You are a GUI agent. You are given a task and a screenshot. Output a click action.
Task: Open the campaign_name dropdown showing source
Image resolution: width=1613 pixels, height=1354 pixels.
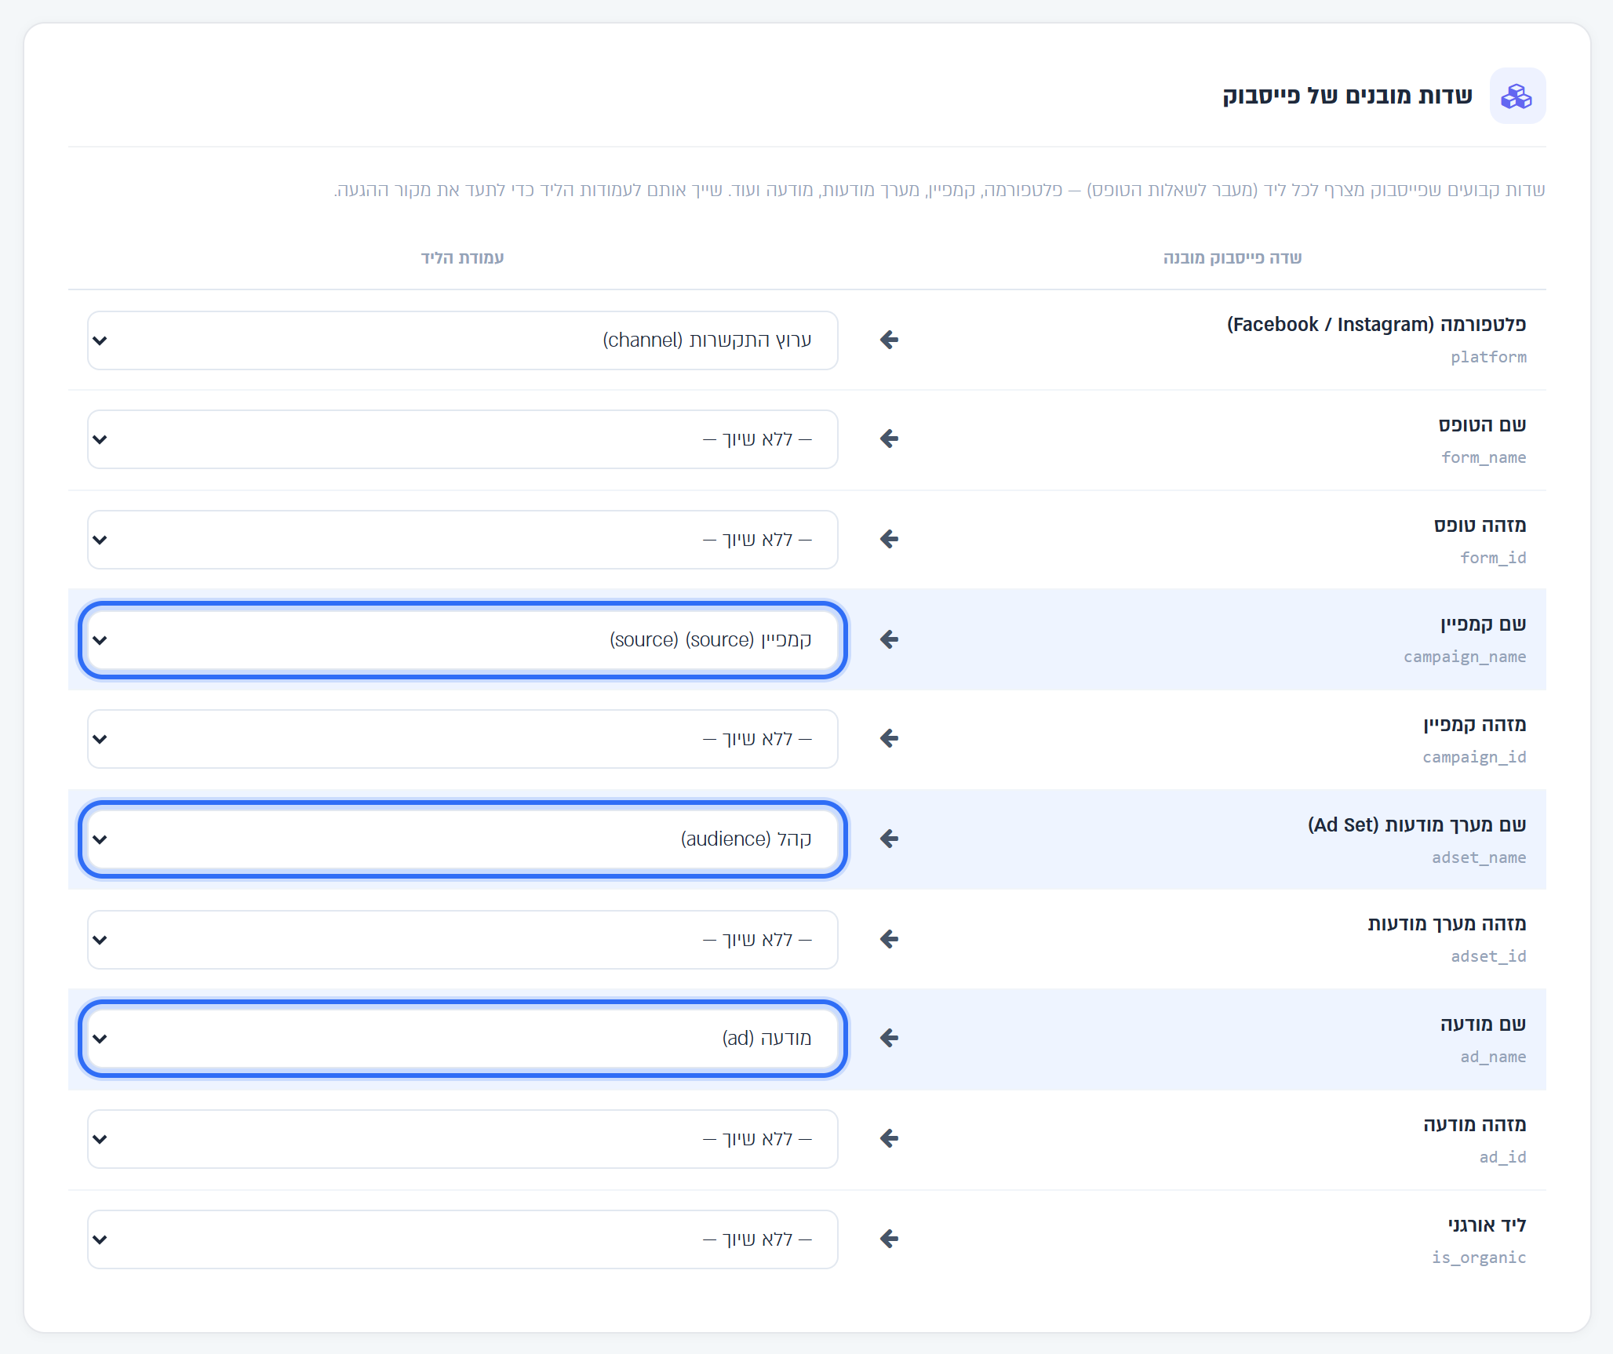463,640
